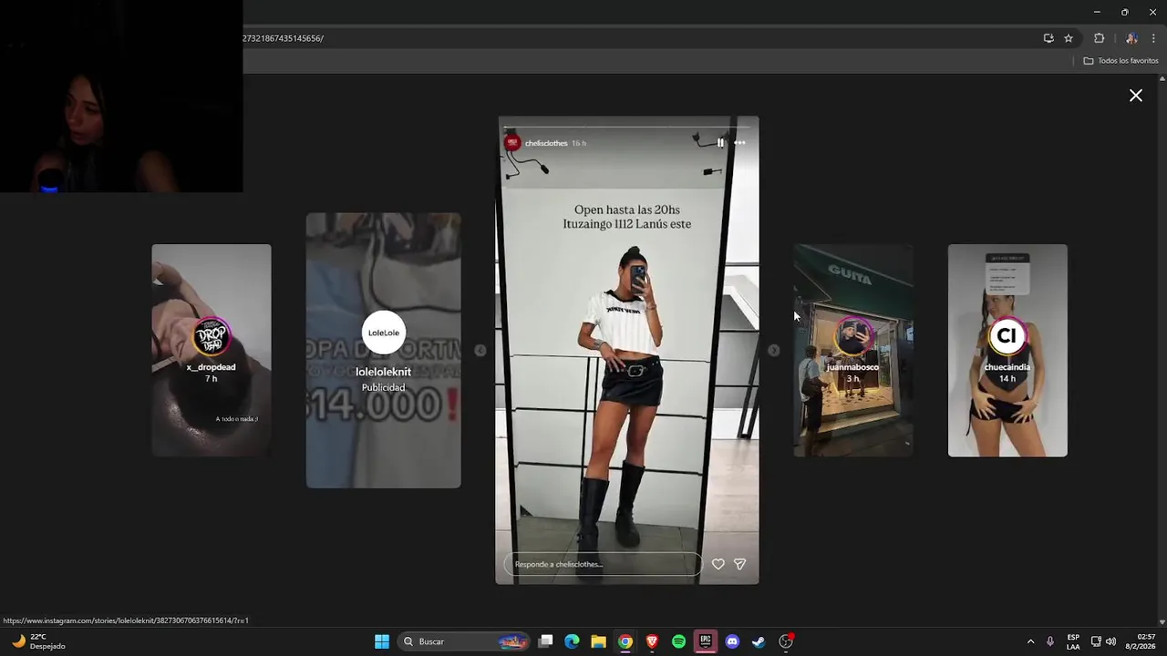Open the weather widget showing 22°C
Image resolution: width=1167 pixels, height=656 pixels.
pos(38,641)
